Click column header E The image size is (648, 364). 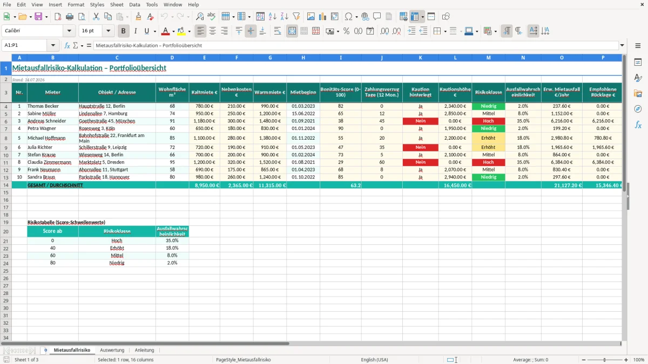(x=204, y=57)
